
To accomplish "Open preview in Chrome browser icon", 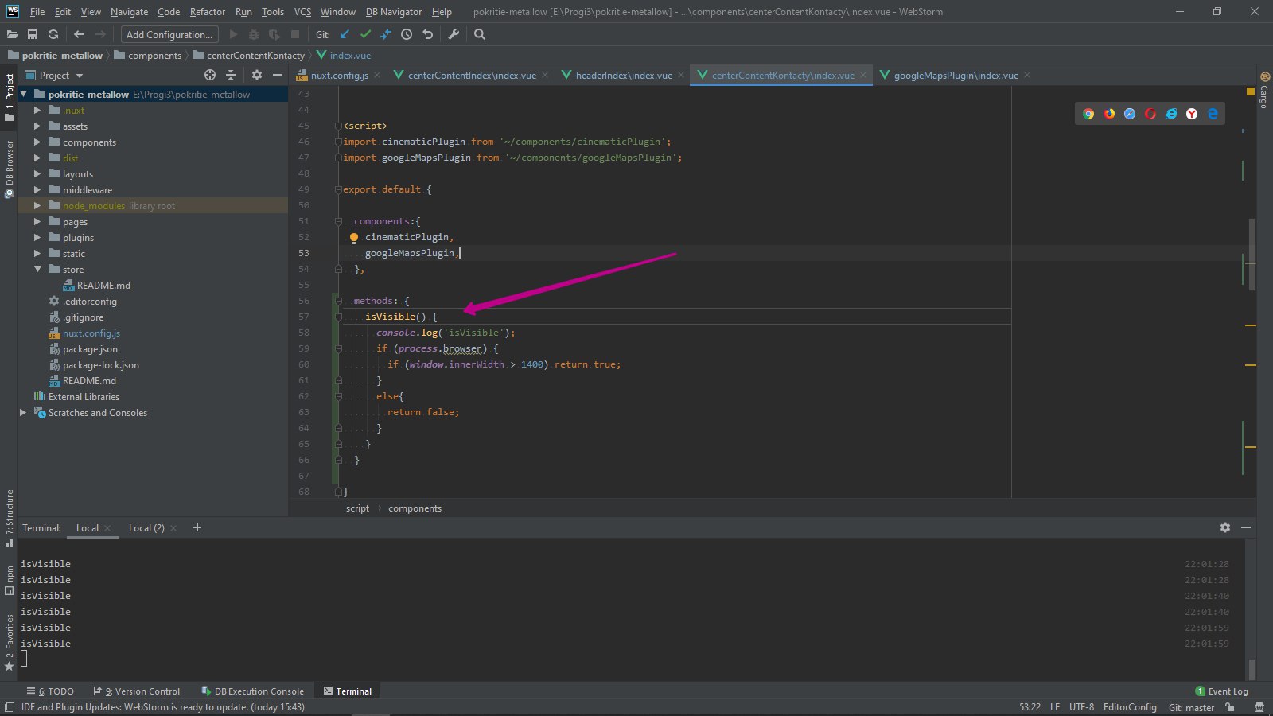I will coord(1088,114).
